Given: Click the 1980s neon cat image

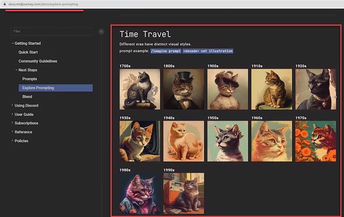Looking at the screenshot, I should [140, 193].
